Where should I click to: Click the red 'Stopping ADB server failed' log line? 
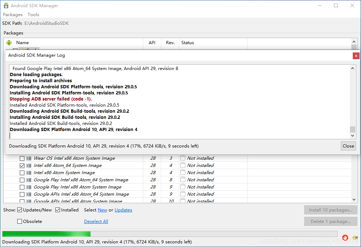point(51,99)
